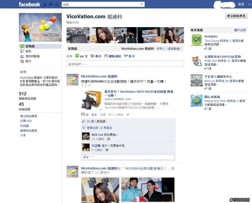This screenshot has height=203, width=252.
Task: Click inside the Facebook search field
Action: coord(101,4)
